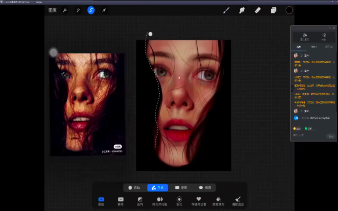Open the Actions wrench menu
Screen dimensions: 338x211
click(x=65, y=10)
